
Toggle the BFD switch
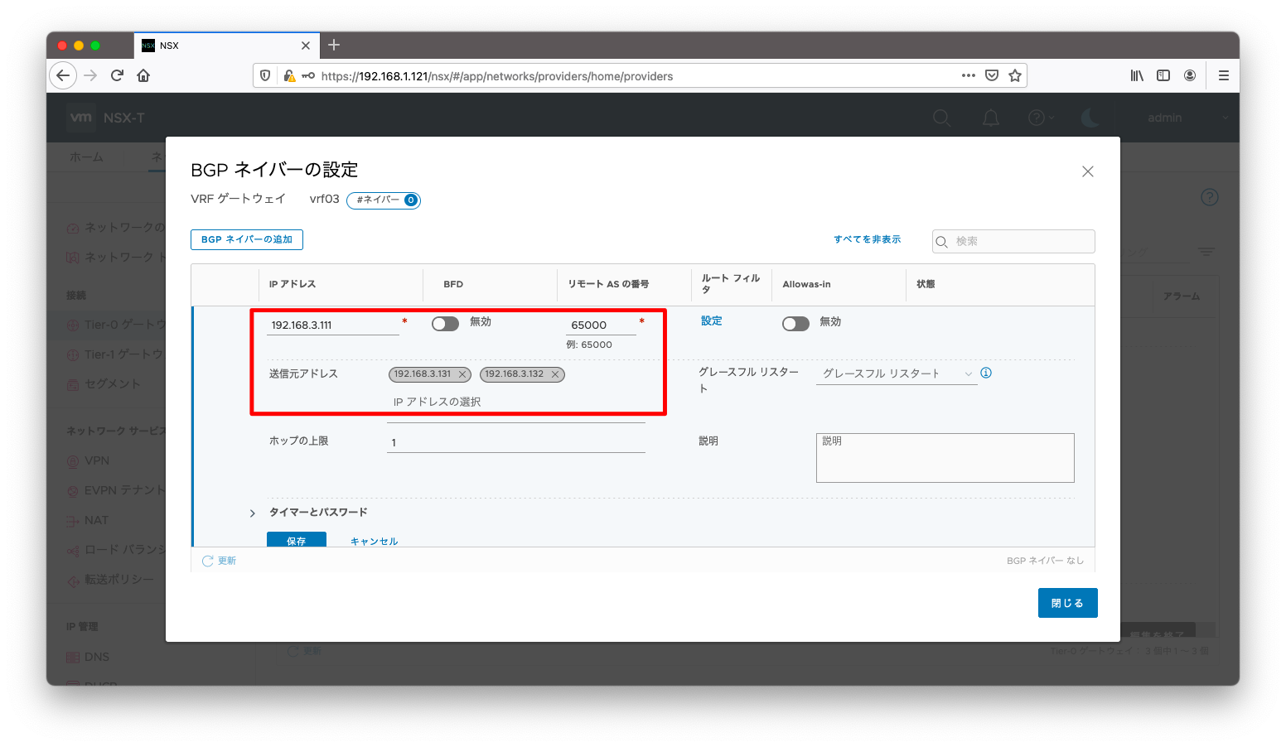coord(445,324)
